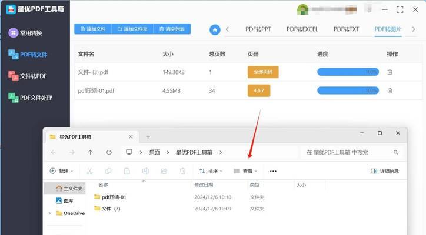Go forward in File Explorer
The image size is (426, 235).
(72, 152)
